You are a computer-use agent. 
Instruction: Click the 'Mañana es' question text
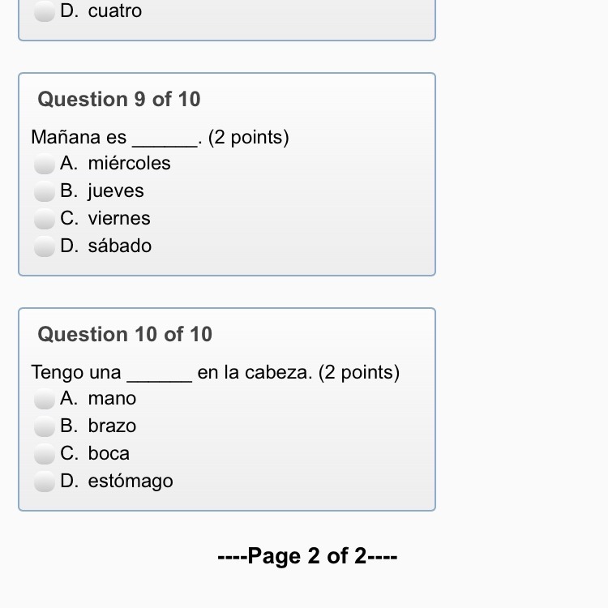tap(79, 137)
